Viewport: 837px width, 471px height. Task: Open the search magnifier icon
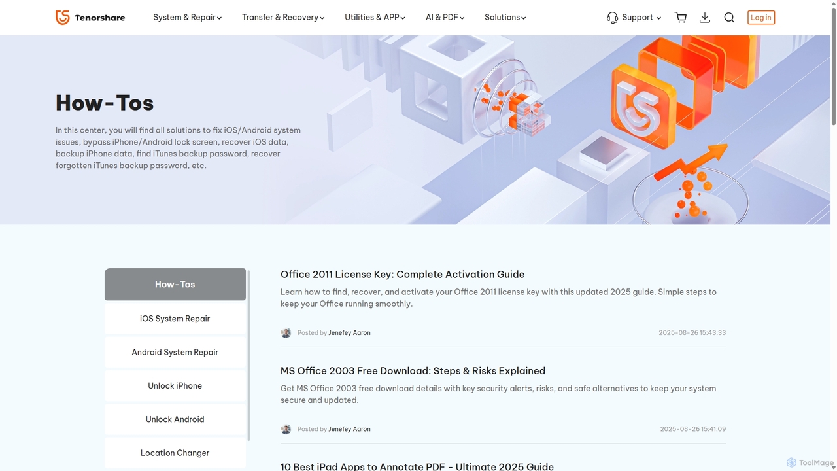point(729,18)
